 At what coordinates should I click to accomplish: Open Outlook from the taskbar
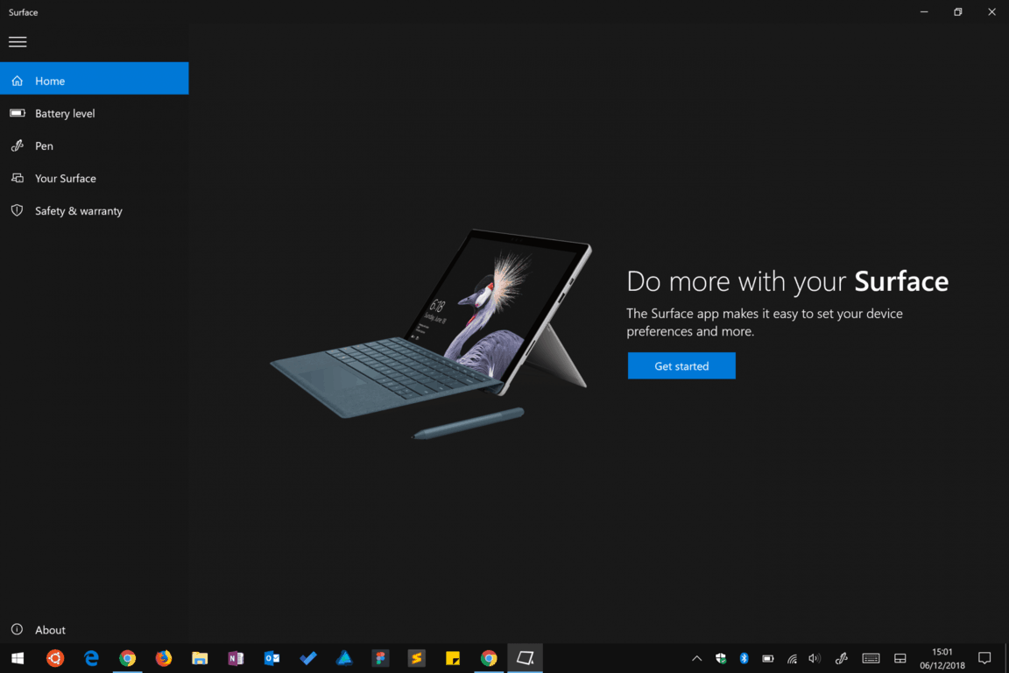click(272, 658)
